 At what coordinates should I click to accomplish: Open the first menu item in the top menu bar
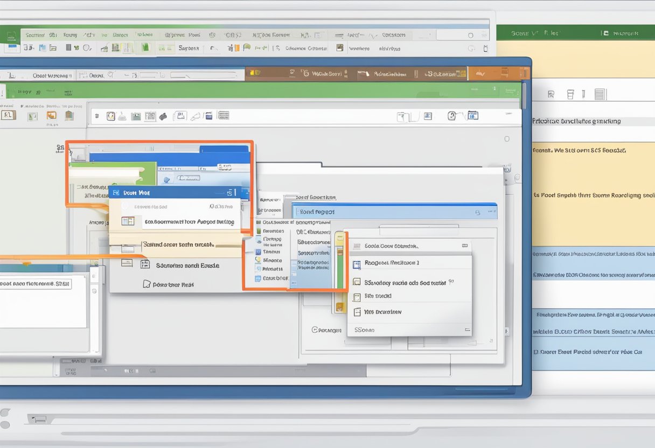[x=35, y=34]
